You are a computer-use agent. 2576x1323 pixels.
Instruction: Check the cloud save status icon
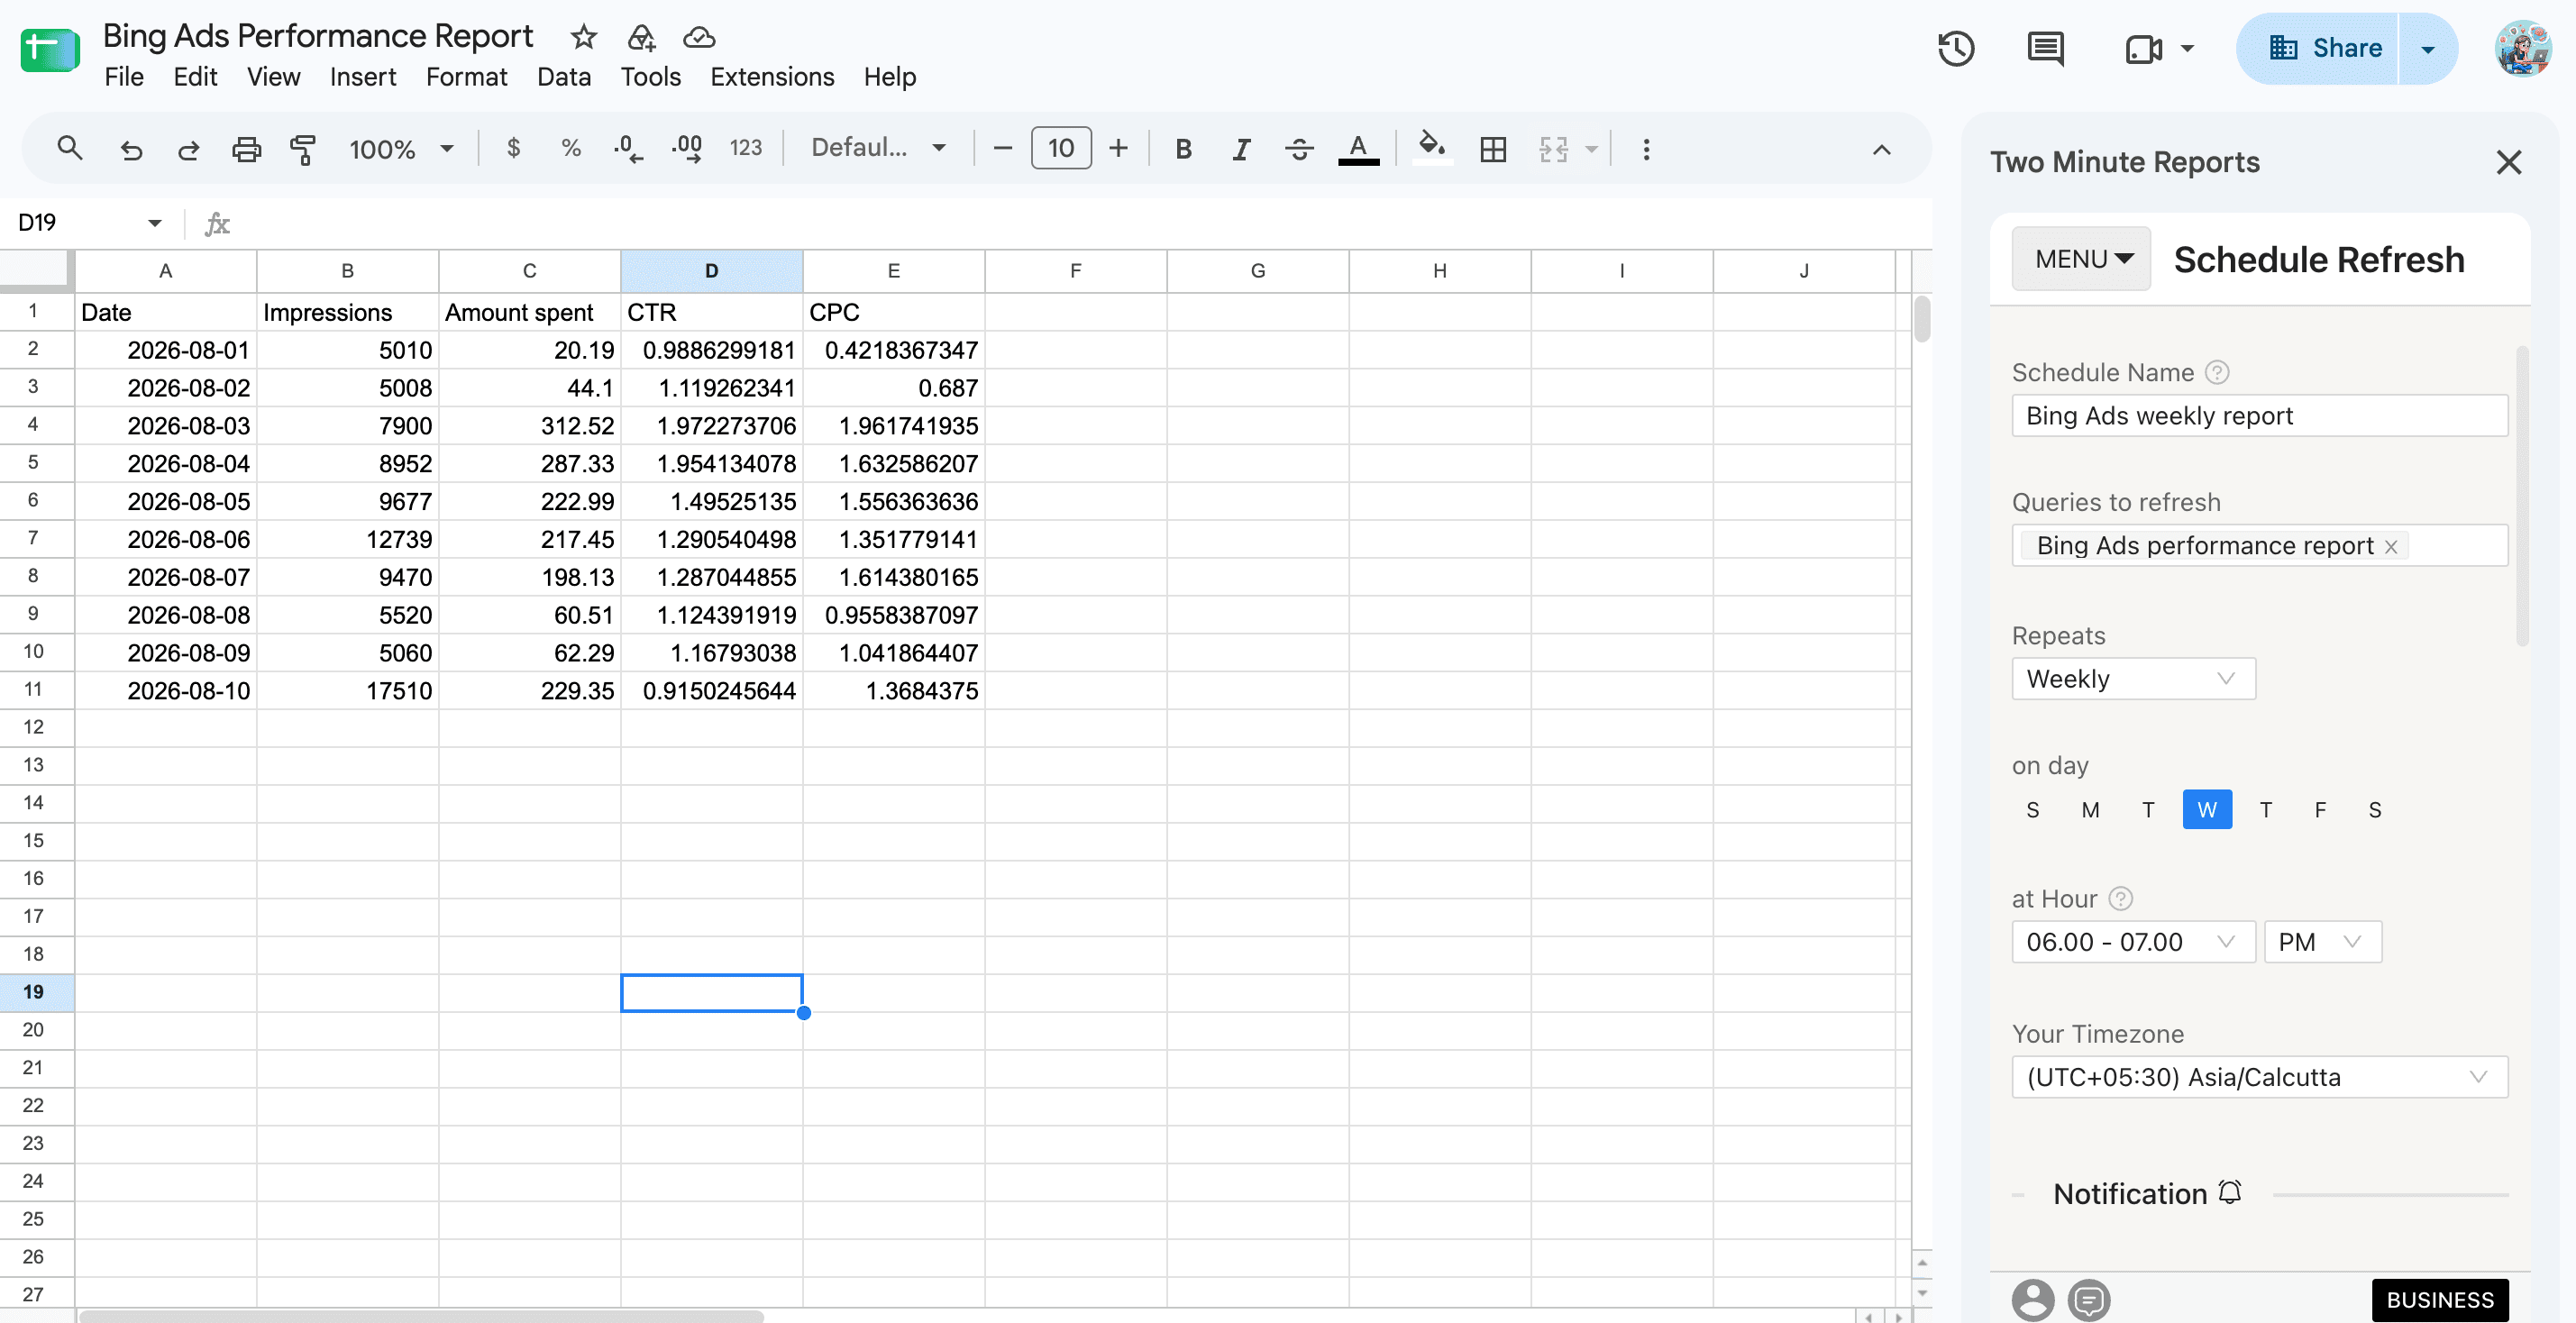coord(699,37)
